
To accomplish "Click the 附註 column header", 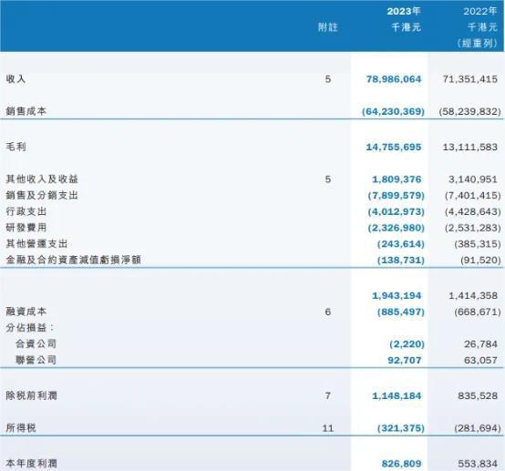I will [x=328, y=27].
